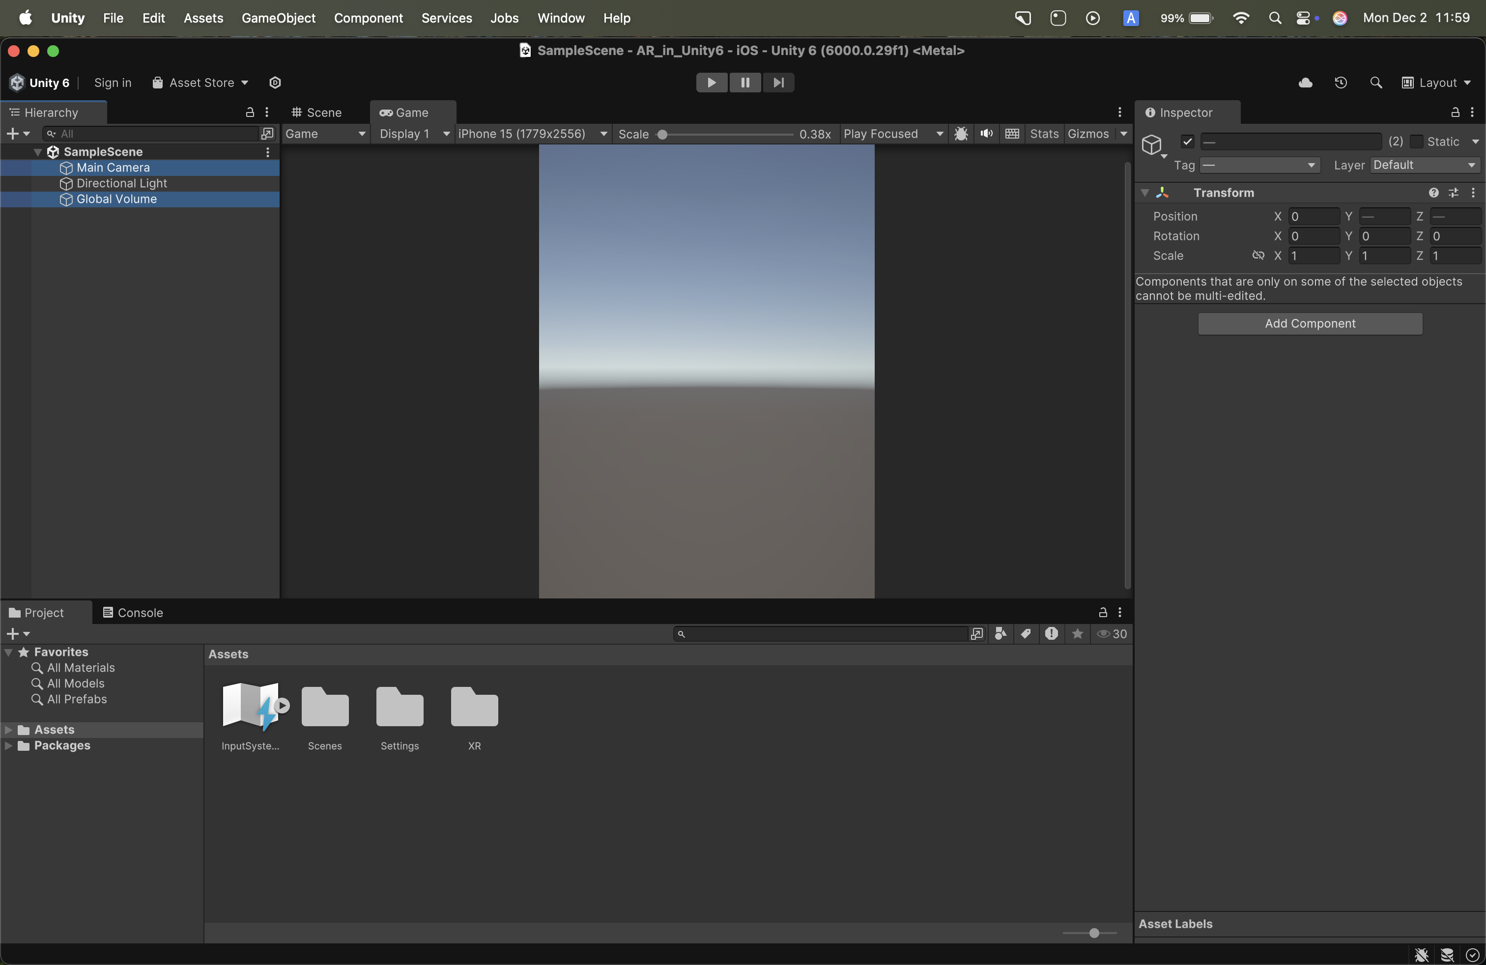
Task: Click the Transform component help icon
Action: [x=1433, y=193]
